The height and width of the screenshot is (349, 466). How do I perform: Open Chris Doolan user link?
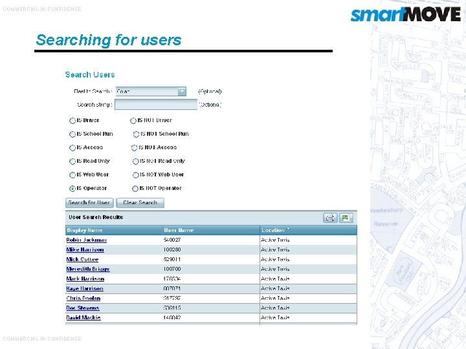coord(83,298)
